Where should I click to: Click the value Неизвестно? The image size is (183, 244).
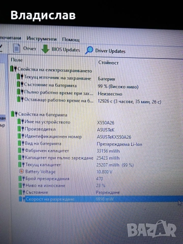coord(110,94)
